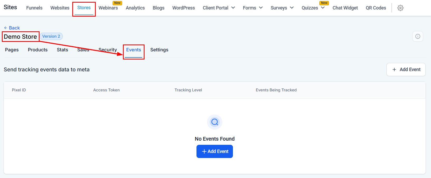Image resolution: width=431 pixels, height=178 pixels.
Task: Open the QR Codes section
Action: 376,8
